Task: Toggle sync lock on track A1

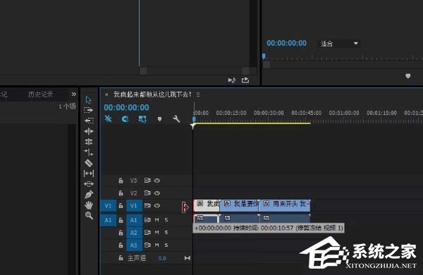Action: click(x=147, y=220)
